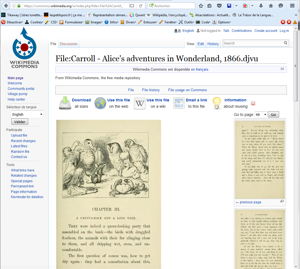This screenshot has width=300, height=269.
Task: Dismiss the French availability notice
Action: point(282,69)
